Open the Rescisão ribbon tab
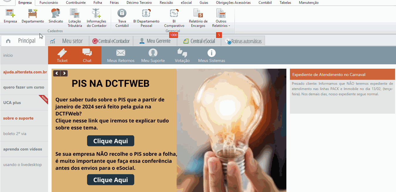Screen dimensions: 396x192 click(166, 3)
